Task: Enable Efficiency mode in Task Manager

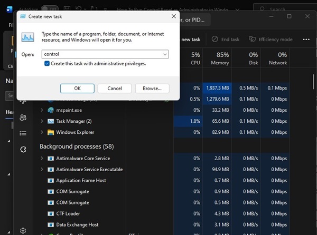Action: click(x=271, y=40)
